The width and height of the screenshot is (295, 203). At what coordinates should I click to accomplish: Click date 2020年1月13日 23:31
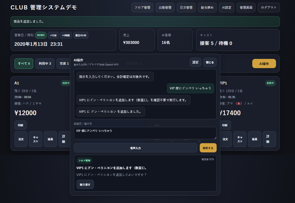tap(39, 44)
